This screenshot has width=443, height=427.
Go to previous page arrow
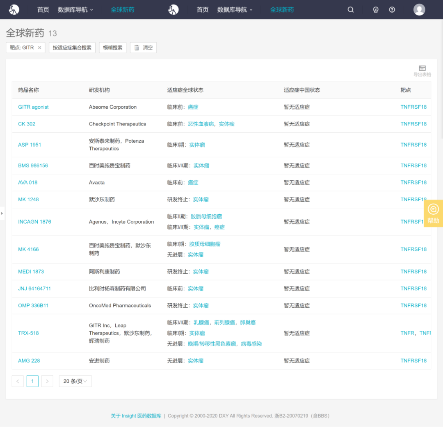(18, 381)
